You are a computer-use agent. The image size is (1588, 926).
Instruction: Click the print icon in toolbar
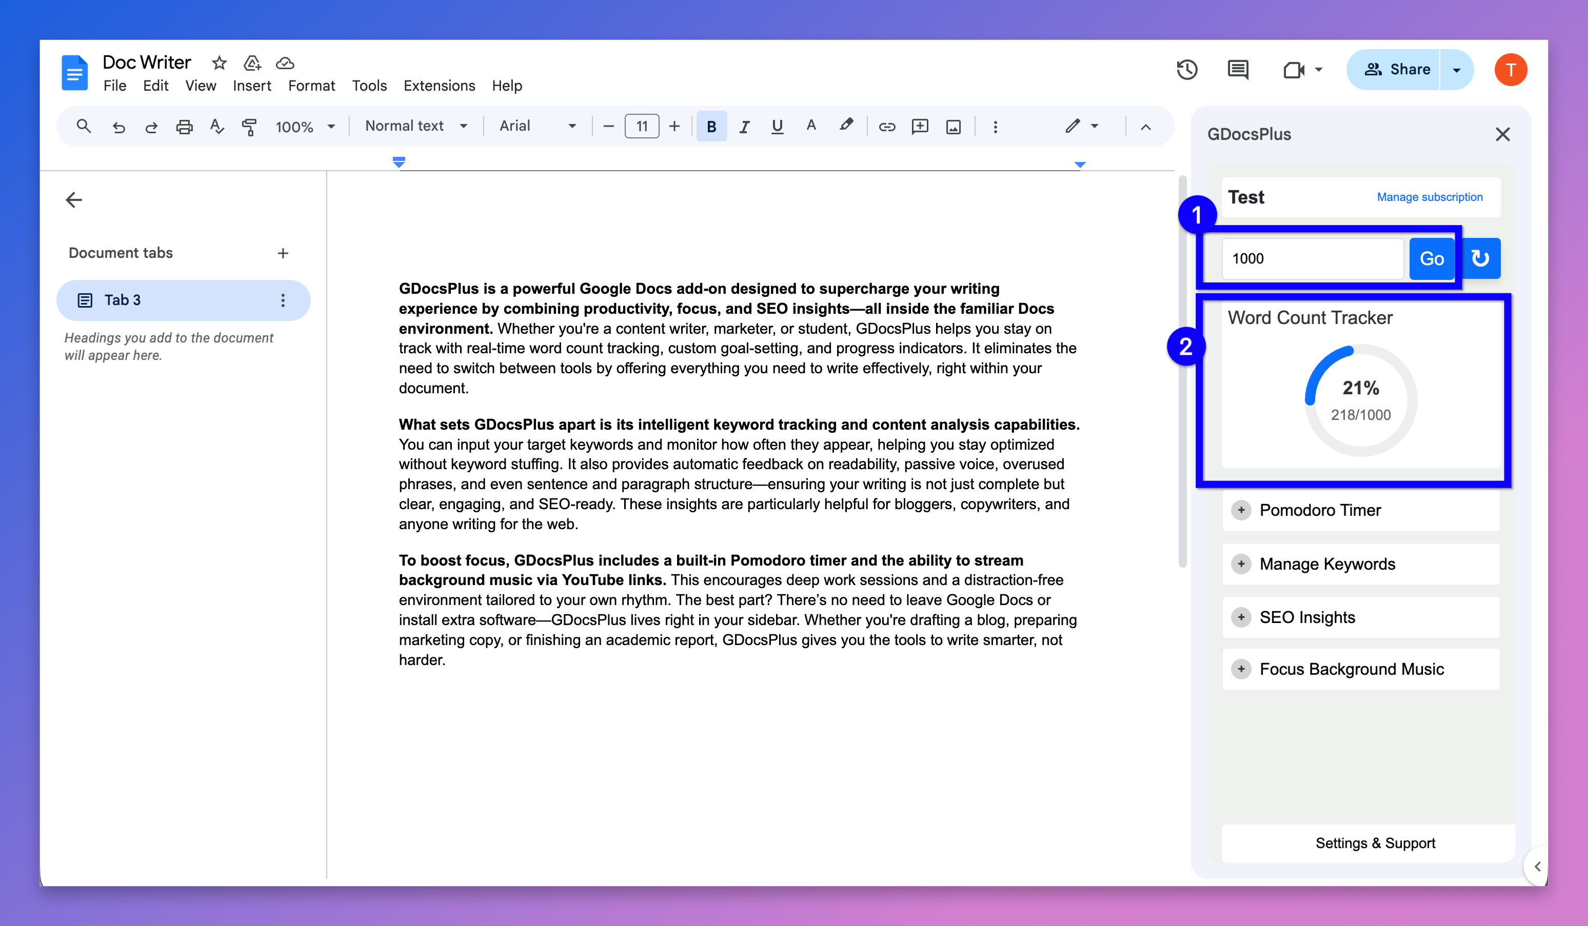click(x=184, y=127)
